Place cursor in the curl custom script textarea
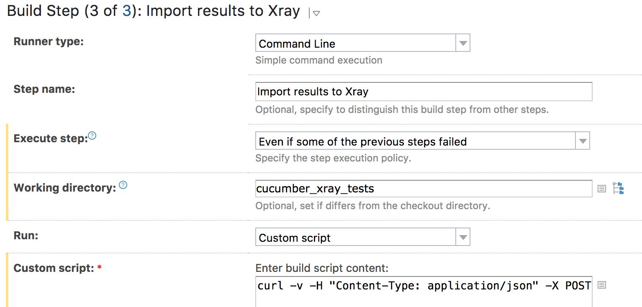Image resolution: width=642 pixels, height=307 pixels. (x=424, y=291)
